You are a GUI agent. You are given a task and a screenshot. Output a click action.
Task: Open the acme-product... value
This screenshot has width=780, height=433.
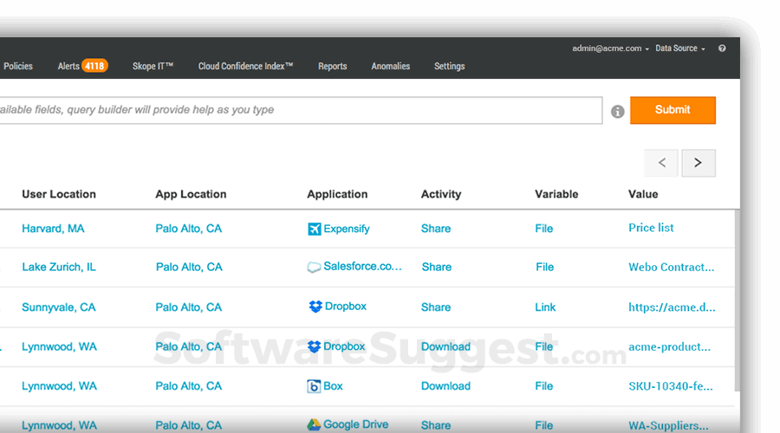670,346
